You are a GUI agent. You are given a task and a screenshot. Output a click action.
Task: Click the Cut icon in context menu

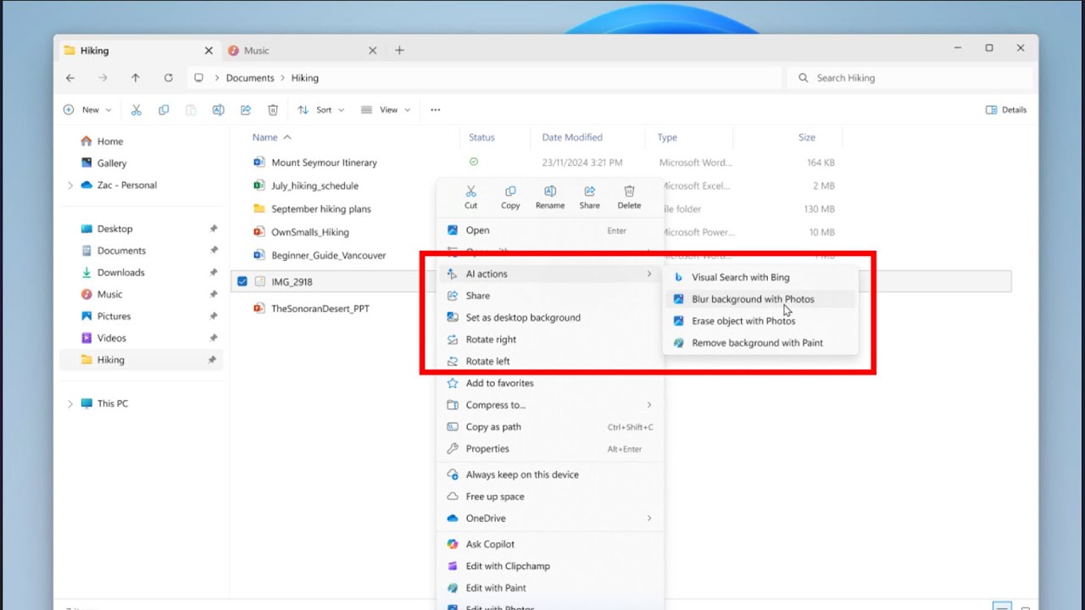tap(470, 191)
